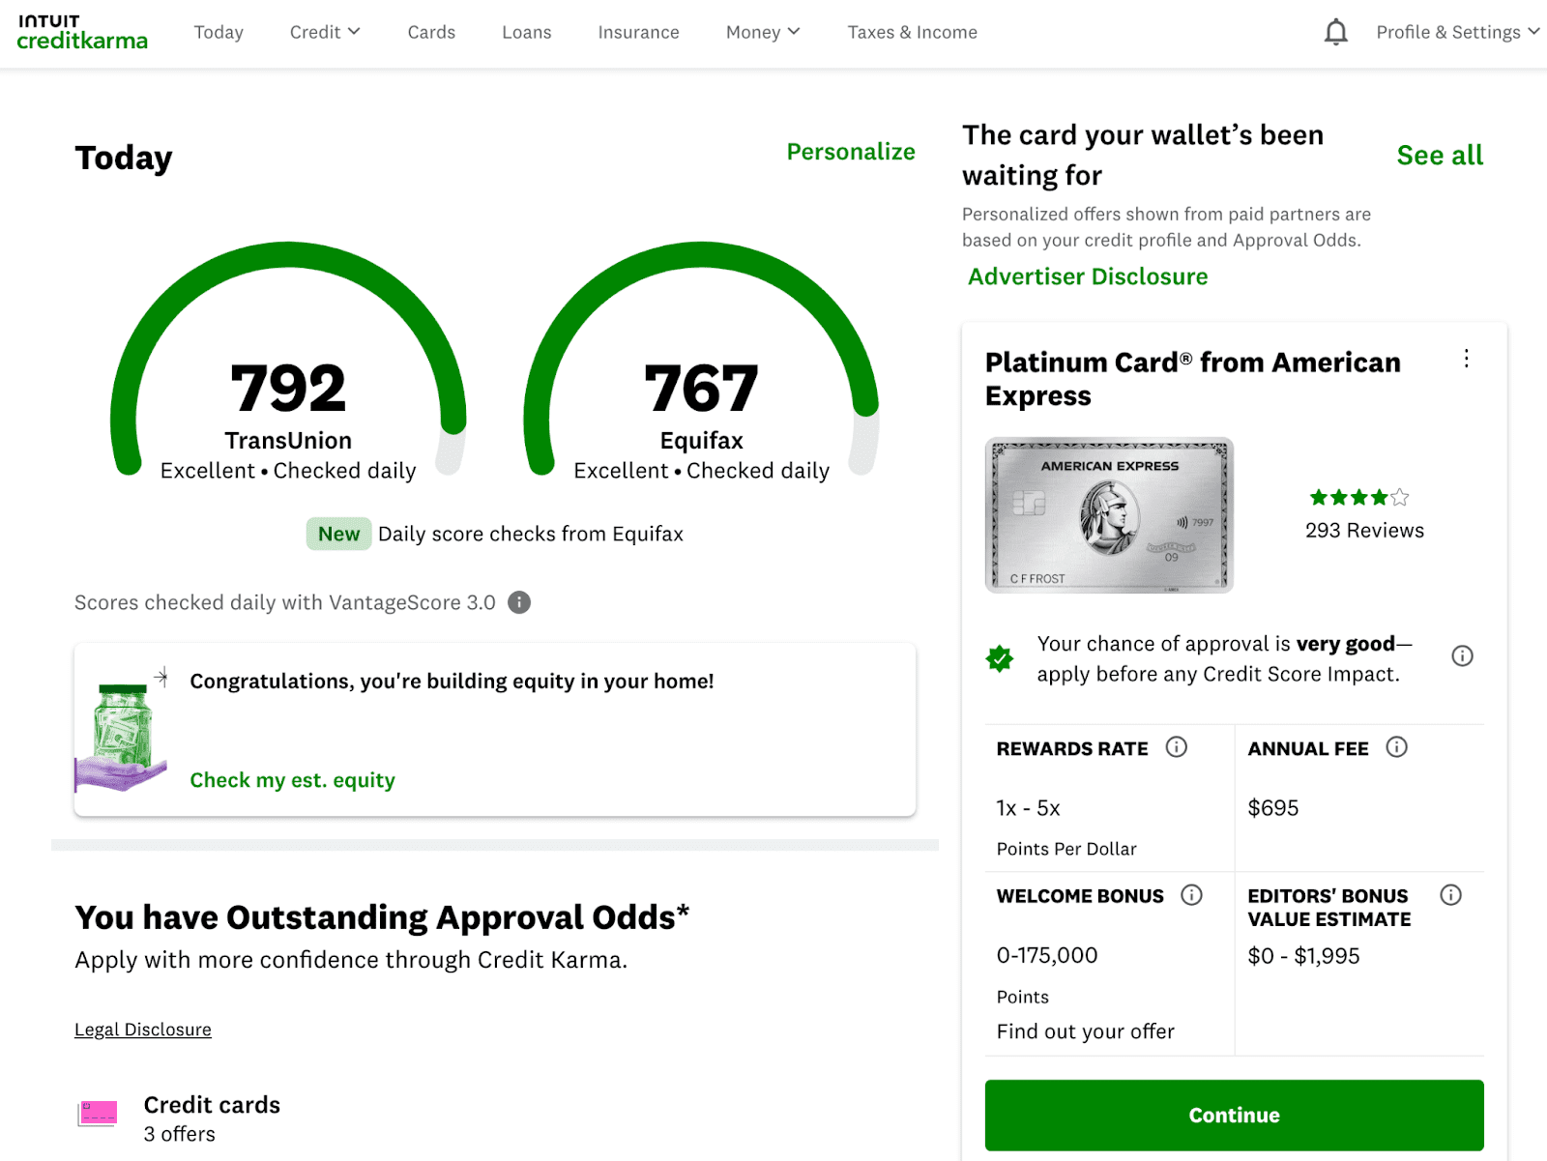The height and width of the screenshot is (1161, 1547).
Task: Click the American Express card image
Action: point(1109,515)
